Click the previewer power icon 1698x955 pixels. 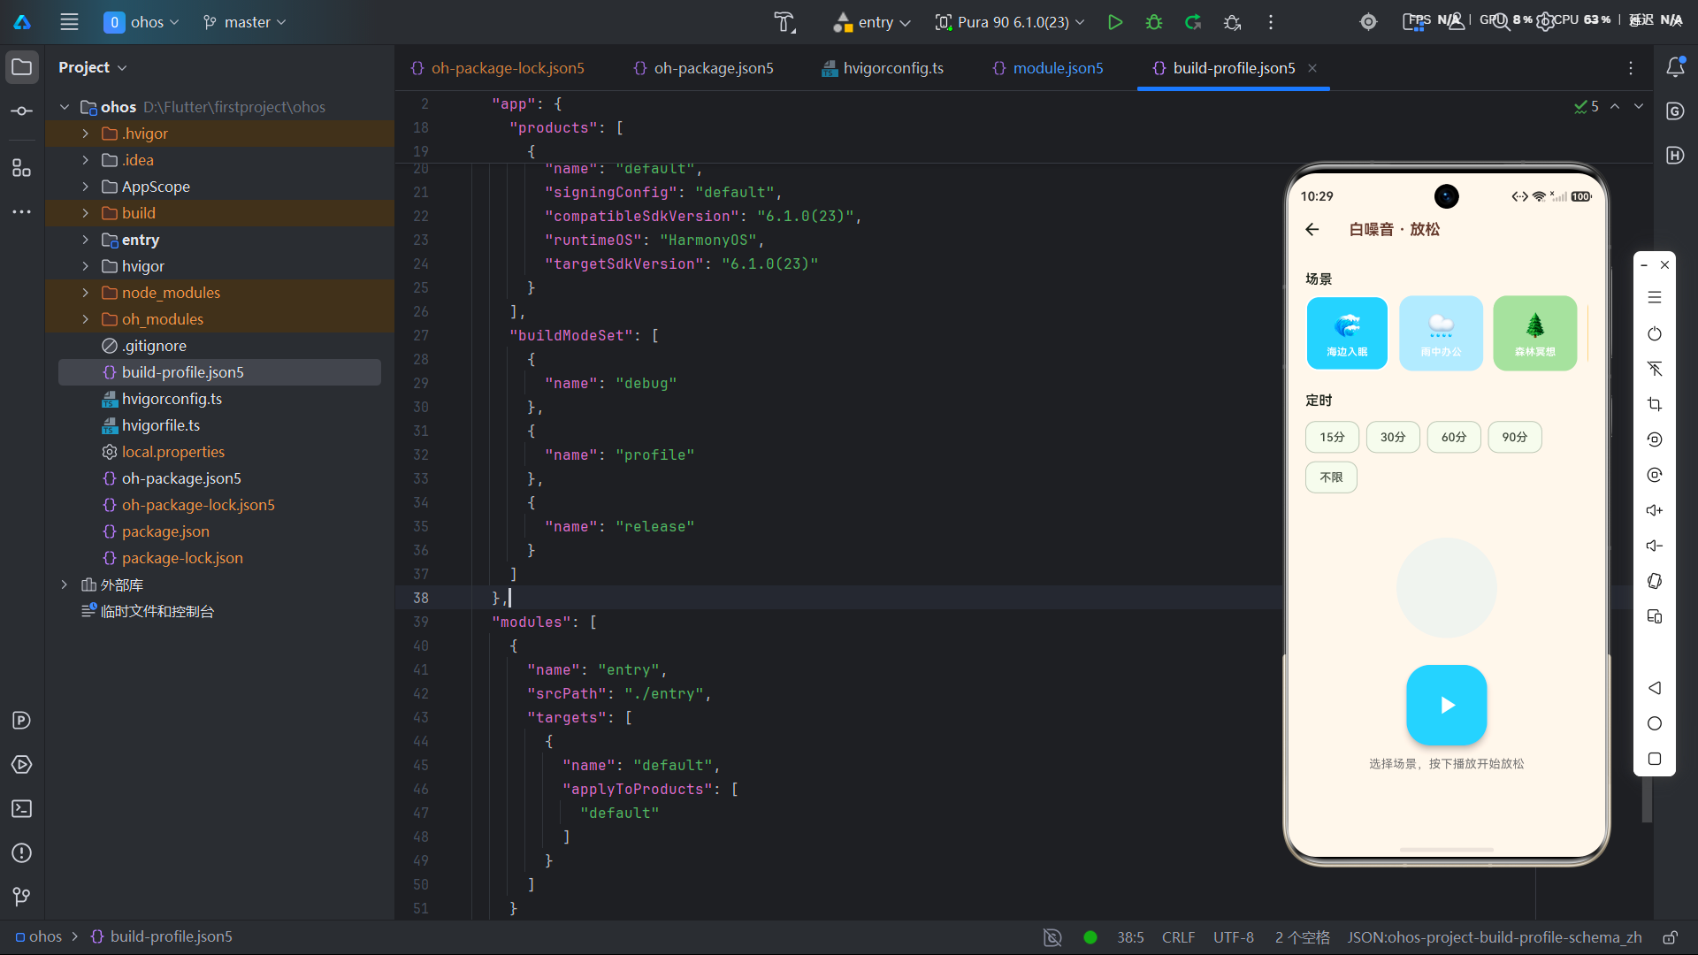point(1655,334)
